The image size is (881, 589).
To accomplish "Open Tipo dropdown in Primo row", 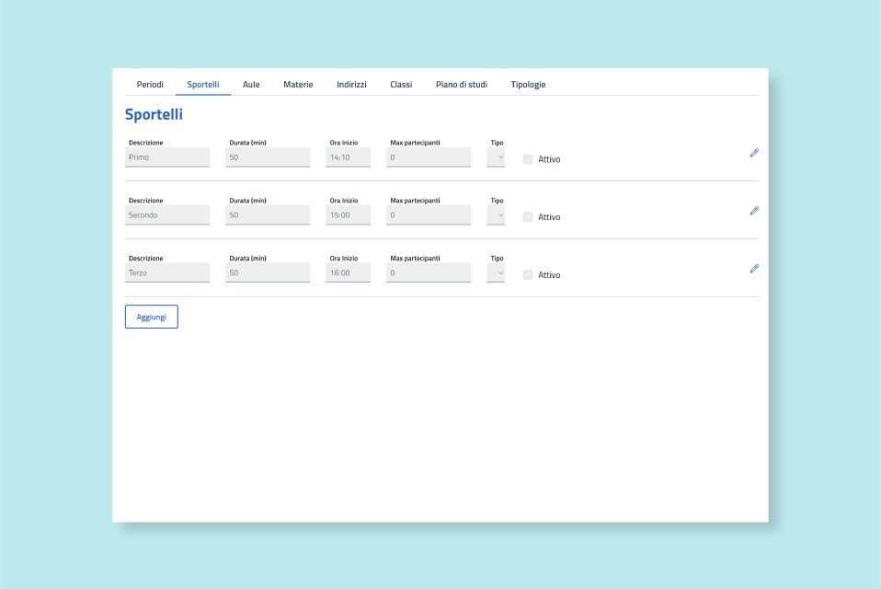I will tap(496, 157).
